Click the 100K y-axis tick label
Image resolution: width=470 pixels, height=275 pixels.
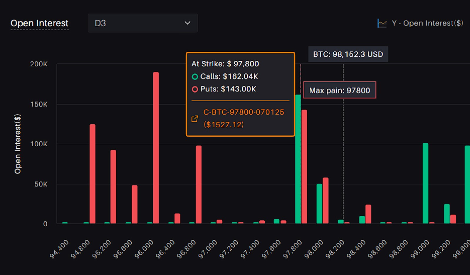(x=39, y=144)
